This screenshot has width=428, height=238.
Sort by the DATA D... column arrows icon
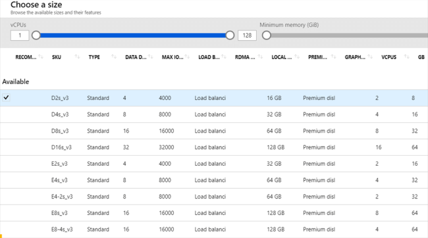click(151, 57)
